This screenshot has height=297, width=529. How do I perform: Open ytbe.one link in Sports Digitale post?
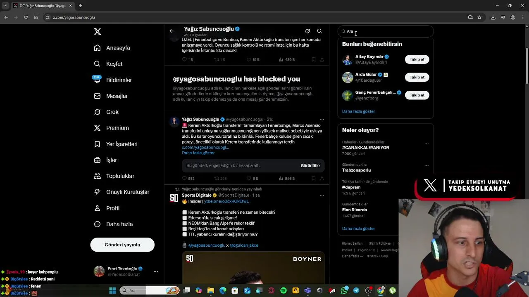point(226,201)
